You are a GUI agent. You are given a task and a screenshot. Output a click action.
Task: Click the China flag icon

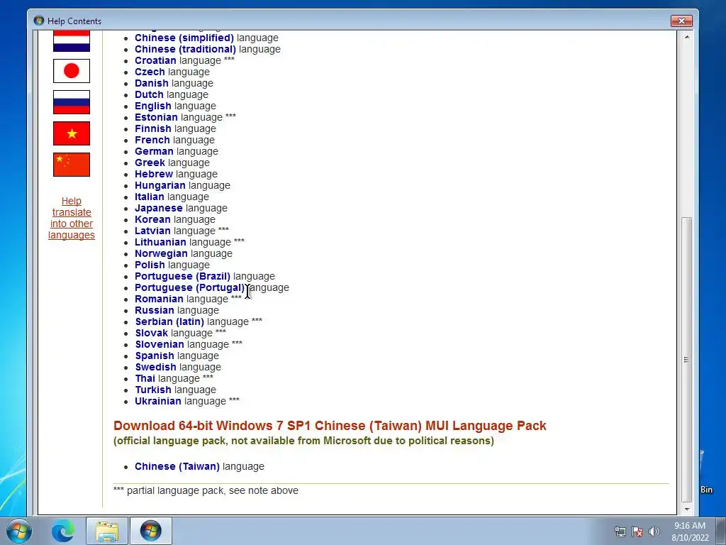point(72,165)
